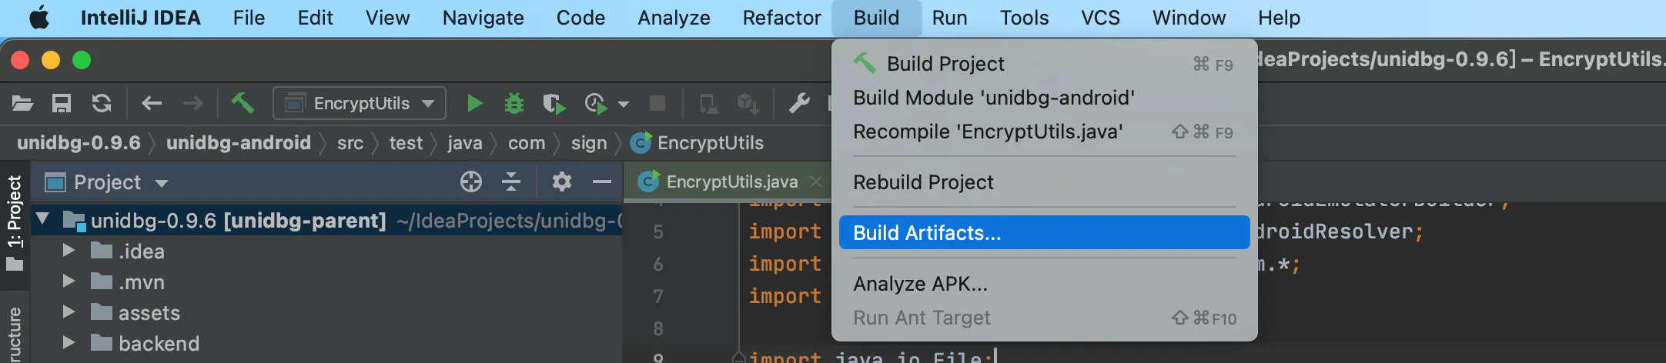This screenshot has width=1666, height=363.
Task: Expand the .idea folder
Action: [69, 251]
